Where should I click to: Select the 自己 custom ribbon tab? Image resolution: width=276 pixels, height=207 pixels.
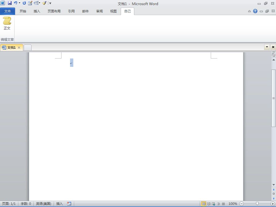(127, 11)
